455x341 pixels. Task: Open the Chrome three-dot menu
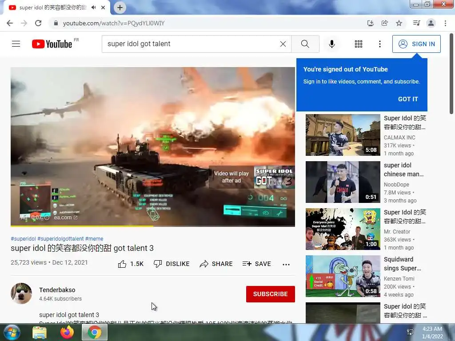(x=445, y=23)
